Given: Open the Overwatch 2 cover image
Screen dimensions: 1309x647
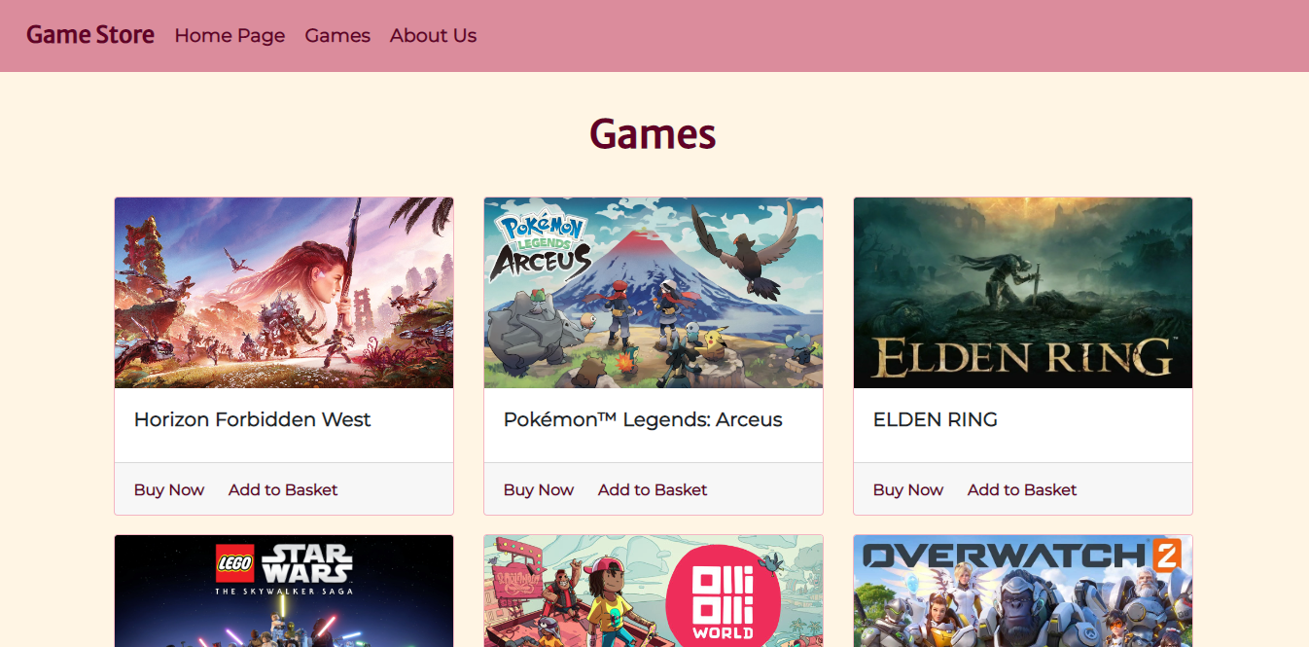Looking at the screenshot, I should tap(1023, 591).
